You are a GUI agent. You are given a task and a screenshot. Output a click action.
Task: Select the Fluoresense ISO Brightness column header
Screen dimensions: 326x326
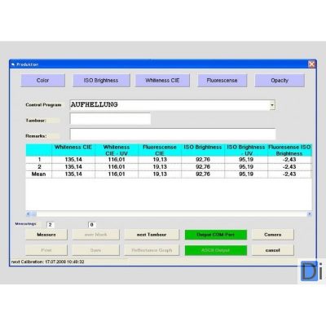pos(289,150)
